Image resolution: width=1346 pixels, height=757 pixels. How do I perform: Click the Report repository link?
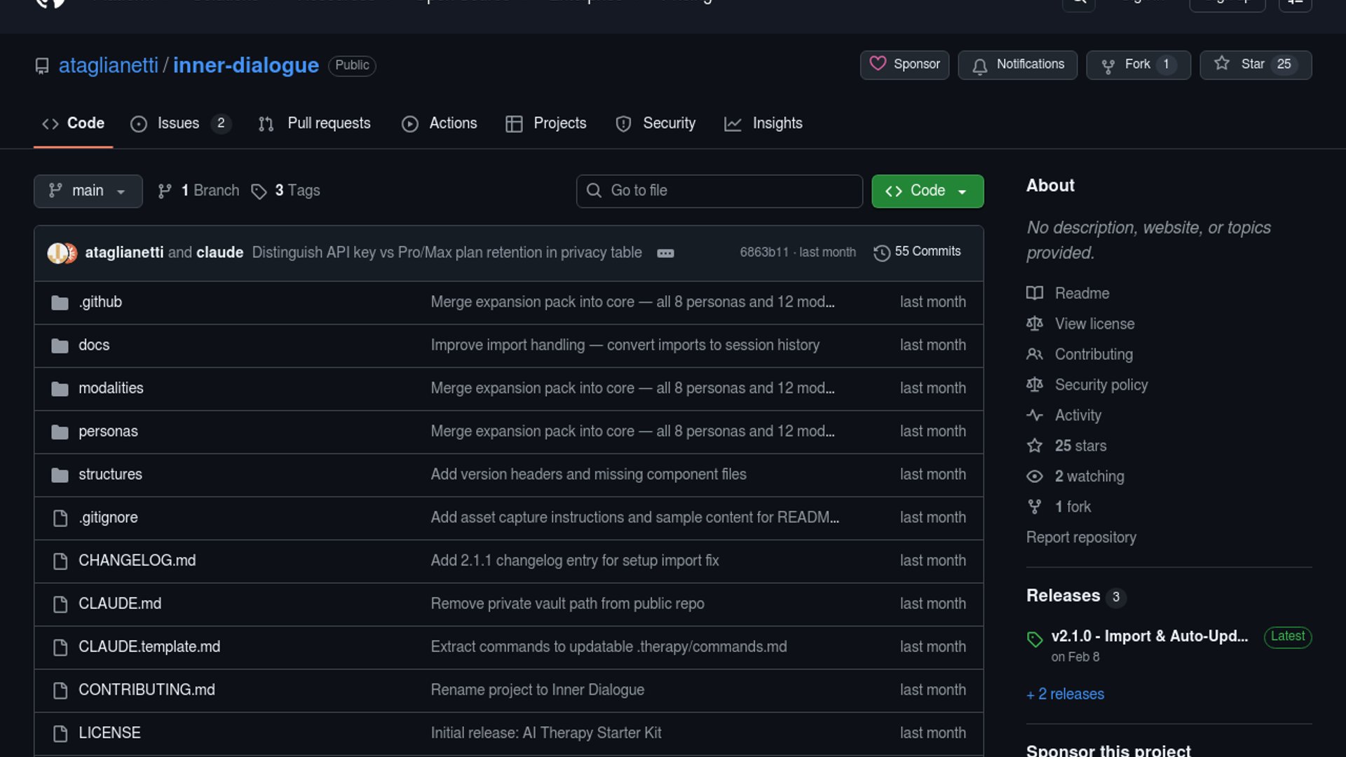[1081, 537]
